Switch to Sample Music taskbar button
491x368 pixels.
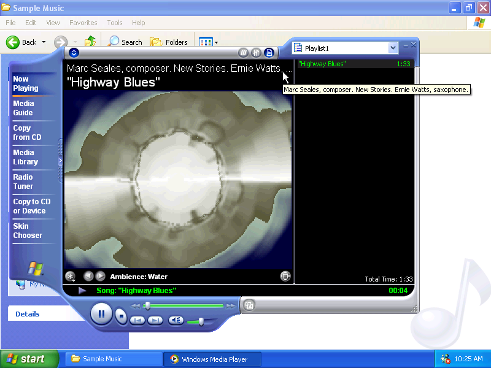click(x=114, y=359)
